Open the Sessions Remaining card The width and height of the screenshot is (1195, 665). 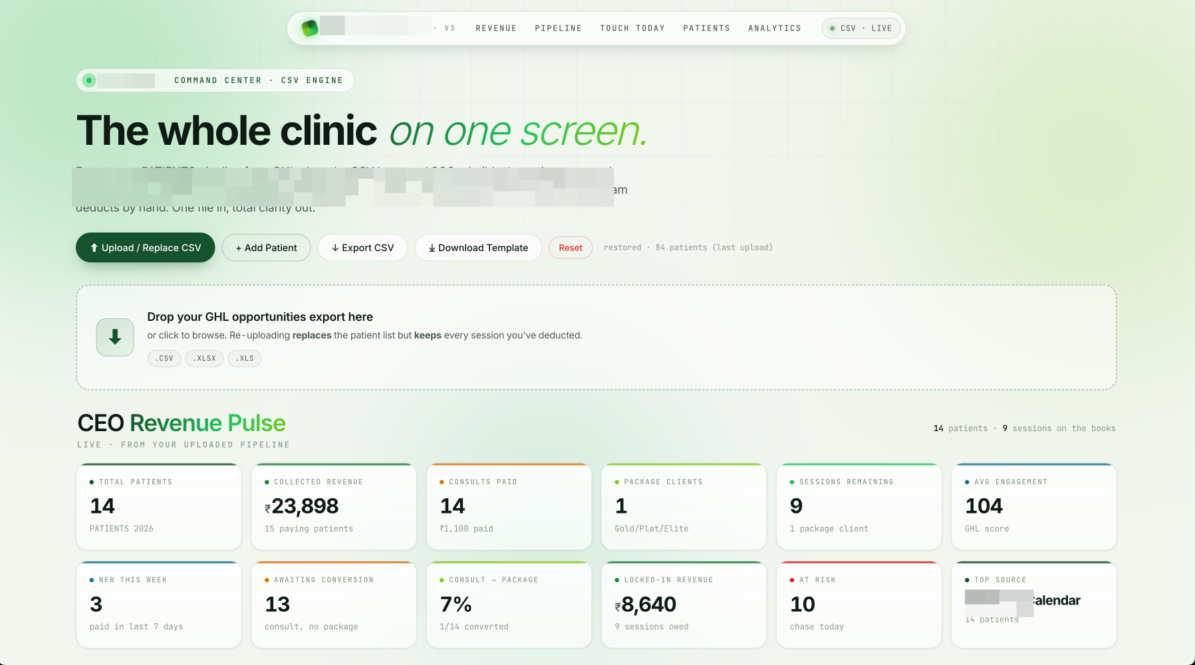coord(859,506)
